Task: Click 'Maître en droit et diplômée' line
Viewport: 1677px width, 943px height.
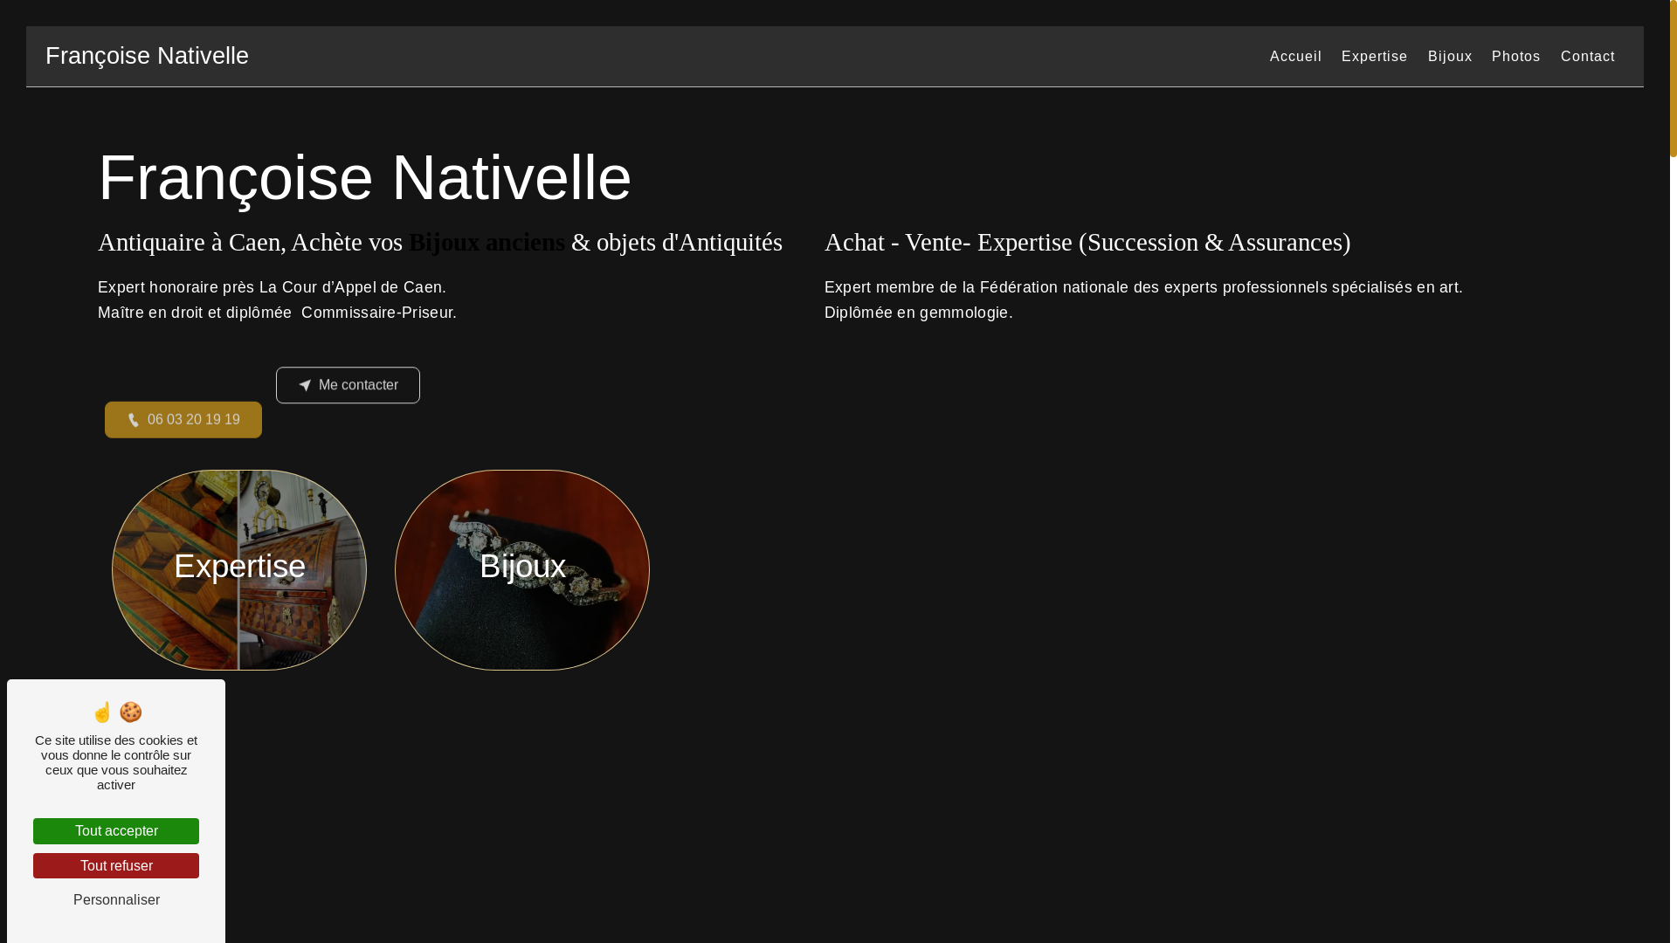Action: tap(277, 313)
